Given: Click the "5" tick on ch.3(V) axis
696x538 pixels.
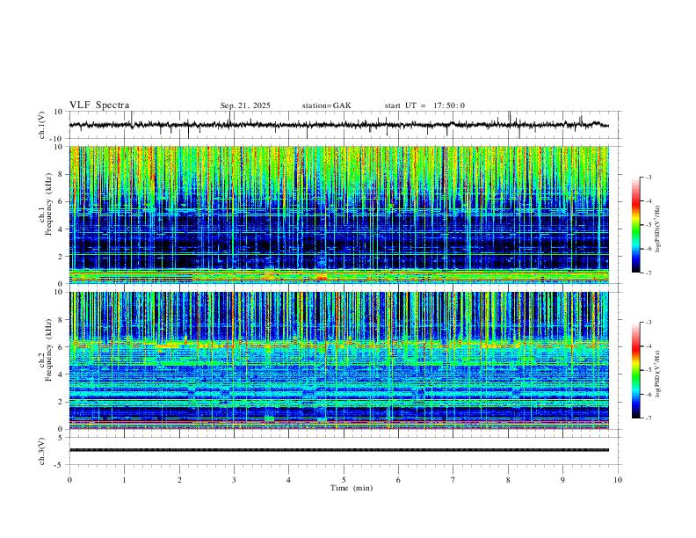Looking at the screenshot, I should click(x=61, y=438).
